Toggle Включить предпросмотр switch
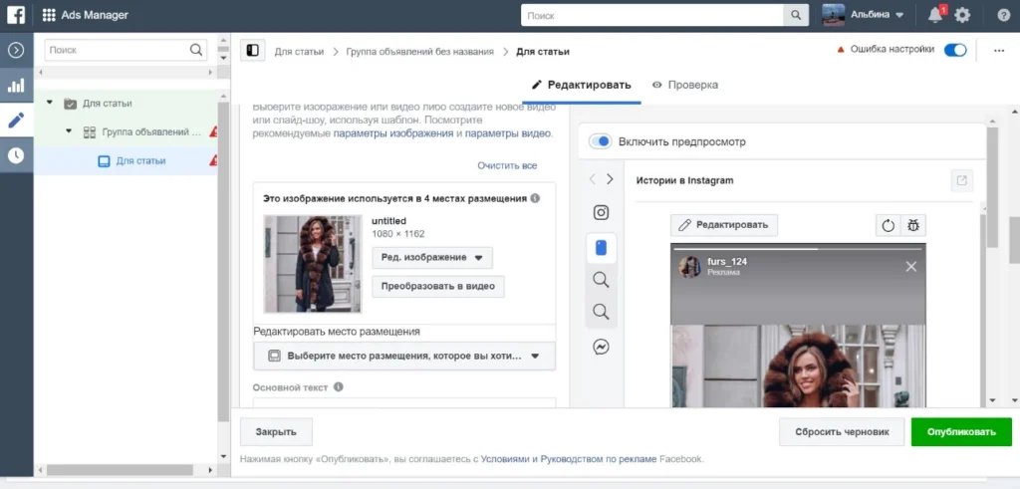Screen dimensions: 1020x489 [600, 141]
